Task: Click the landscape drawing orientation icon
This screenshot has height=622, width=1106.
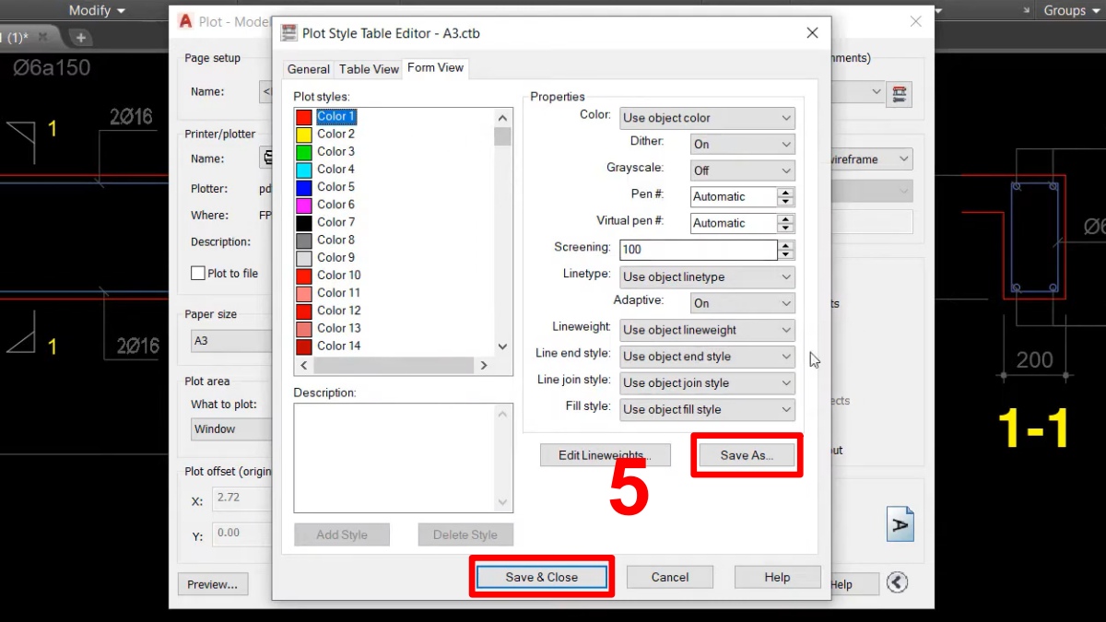Action: point(900,523)
